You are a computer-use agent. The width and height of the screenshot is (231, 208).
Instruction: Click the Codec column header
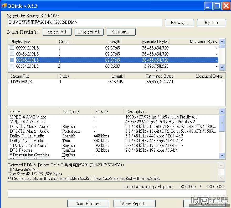click(x=34, y=111)
